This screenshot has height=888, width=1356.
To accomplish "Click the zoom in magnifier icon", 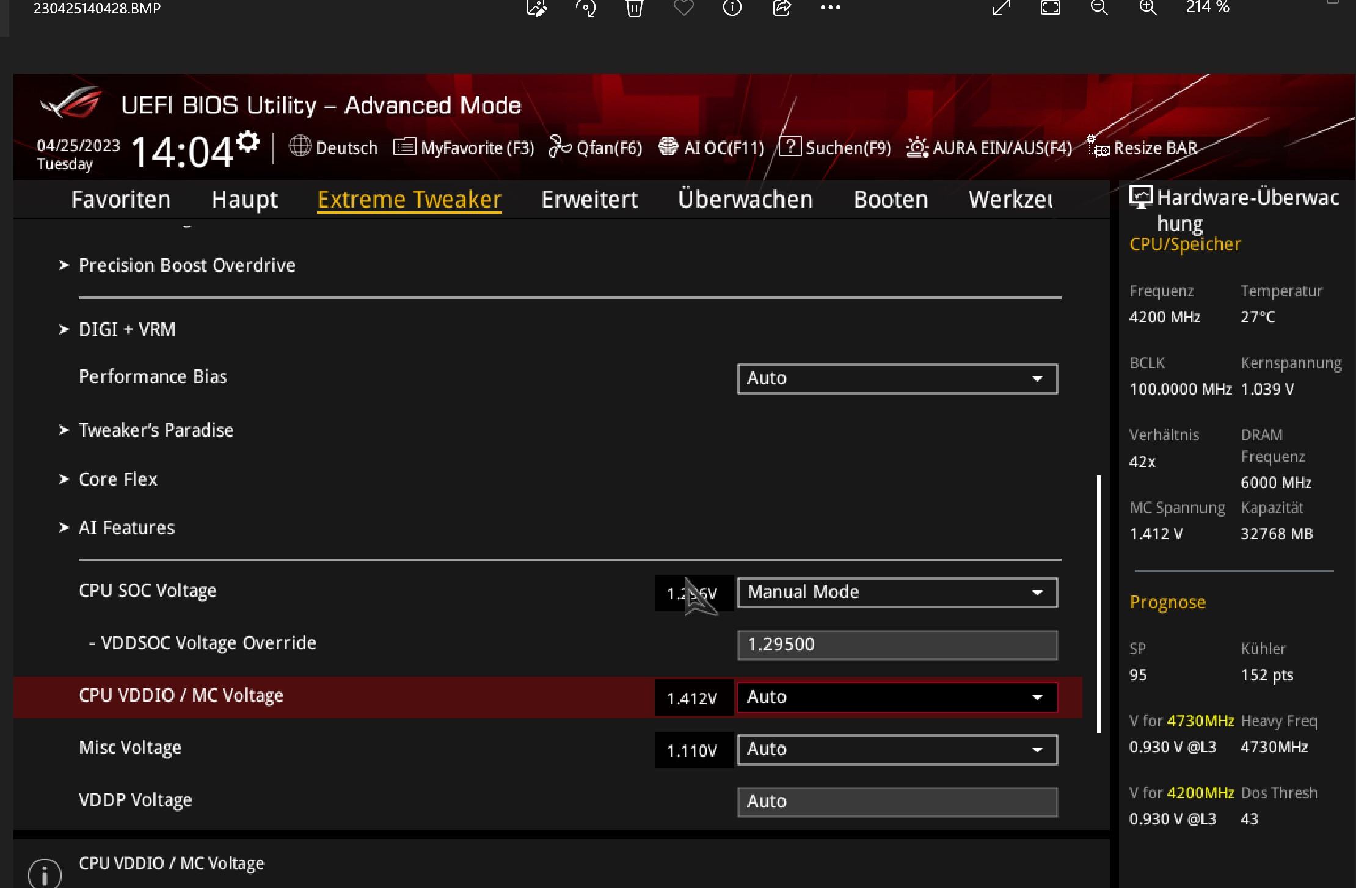I will point(1148,8).
